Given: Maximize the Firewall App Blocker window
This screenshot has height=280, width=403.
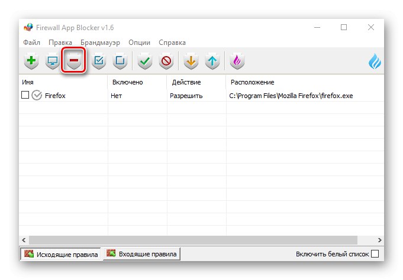Looking at the screenshot, I should 344,27.
